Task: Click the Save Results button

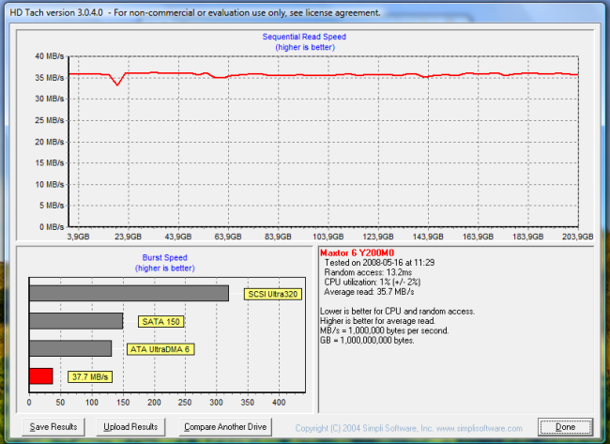Action: tap(53, 427)
